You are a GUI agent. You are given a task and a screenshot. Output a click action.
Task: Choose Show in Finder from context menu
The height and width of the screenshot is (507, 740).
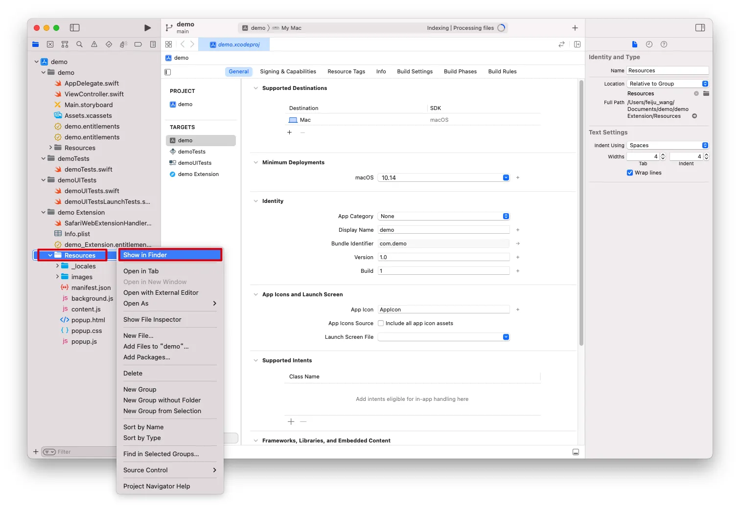click(170, 255)
